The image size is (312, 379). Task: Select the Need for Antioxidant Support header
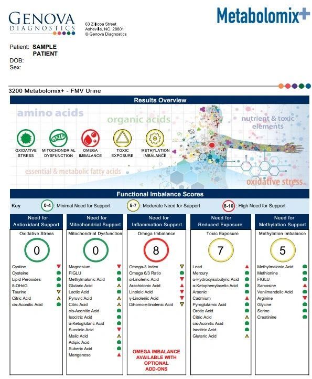pyautogui.click(x=36, y=222)
